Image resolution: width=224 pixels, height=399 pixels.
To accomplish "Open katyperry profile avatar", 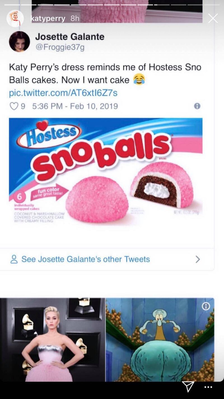I will point(15,19).
